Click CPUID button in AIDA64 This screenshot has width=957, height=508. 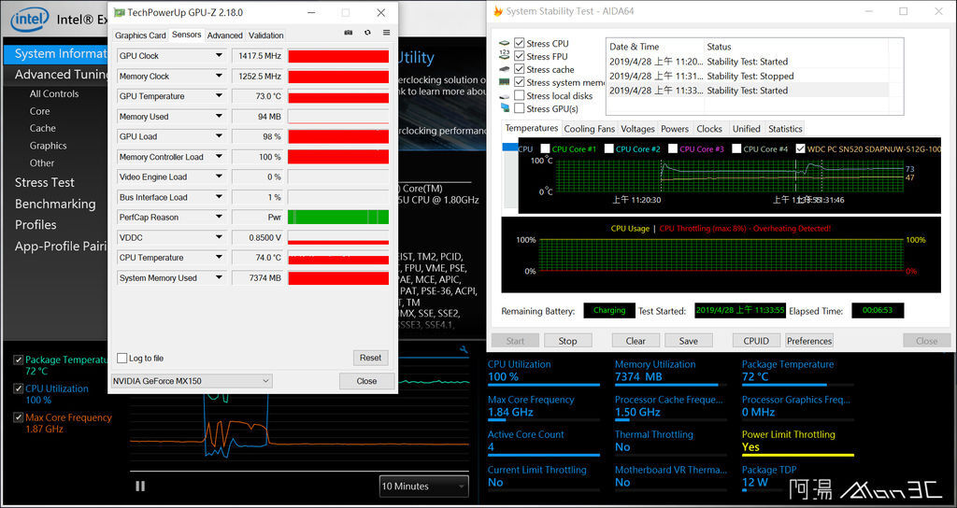point(756,341)
